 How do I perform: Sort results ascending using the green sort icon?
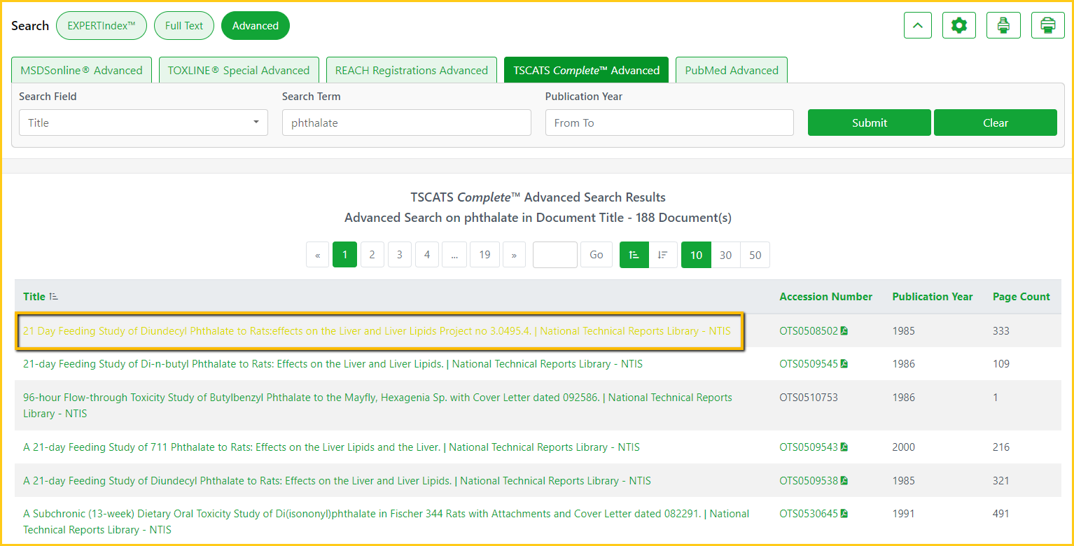click(634, 255)
